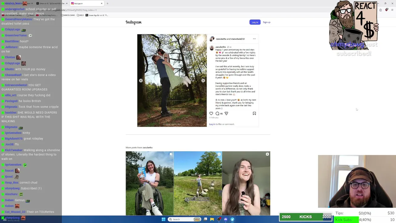Share the post with the paper plane icon
This screenshot has width=396, height=223.
pyautogui.click(x=226, y=114)
